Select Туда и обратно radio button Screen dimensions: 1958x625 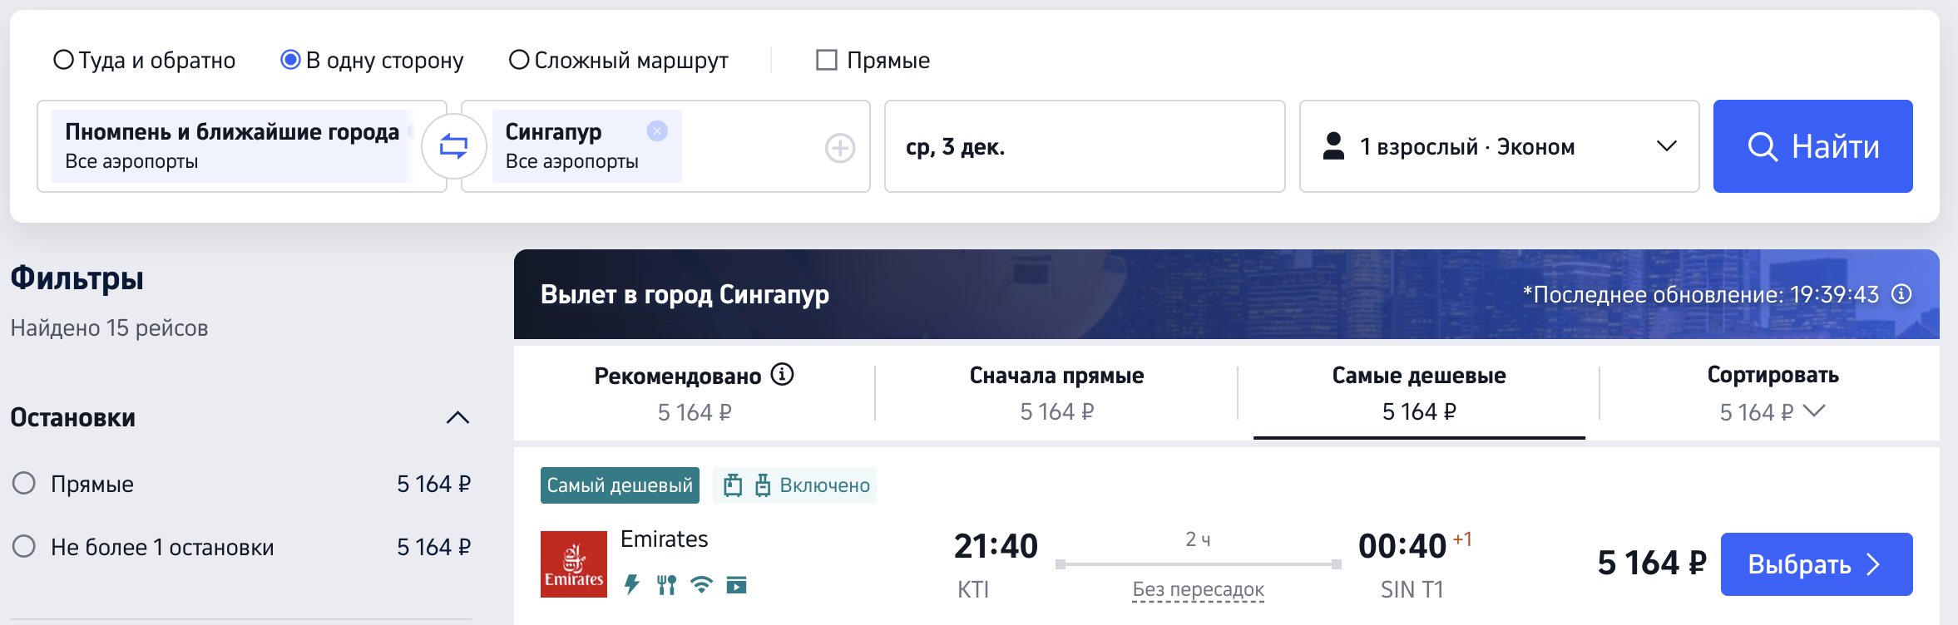(64, 60)
